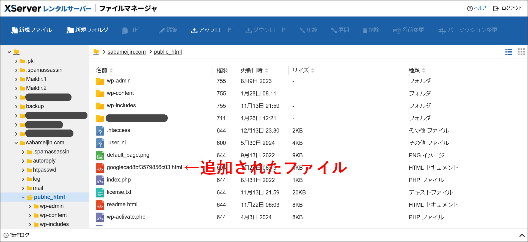Open public_html breadcrumb link
Screen dimensions: 528x242
tap(168, 52)
